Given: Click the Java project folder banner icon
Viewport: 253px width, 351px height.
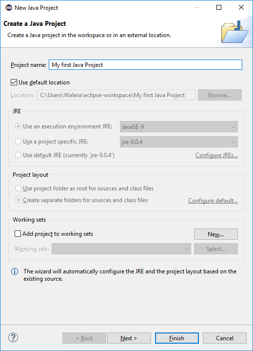Looking at the screenshot, I should pyautogui.click(x=234, y=32).
